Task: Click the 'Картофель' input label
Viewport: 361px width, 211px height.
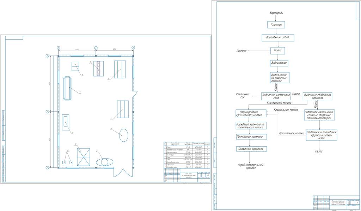Action: coord(276,13)
